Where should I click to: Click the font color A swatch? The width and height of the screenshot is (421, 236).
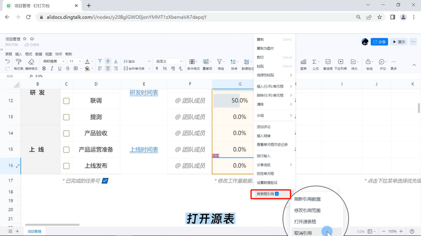87,62
